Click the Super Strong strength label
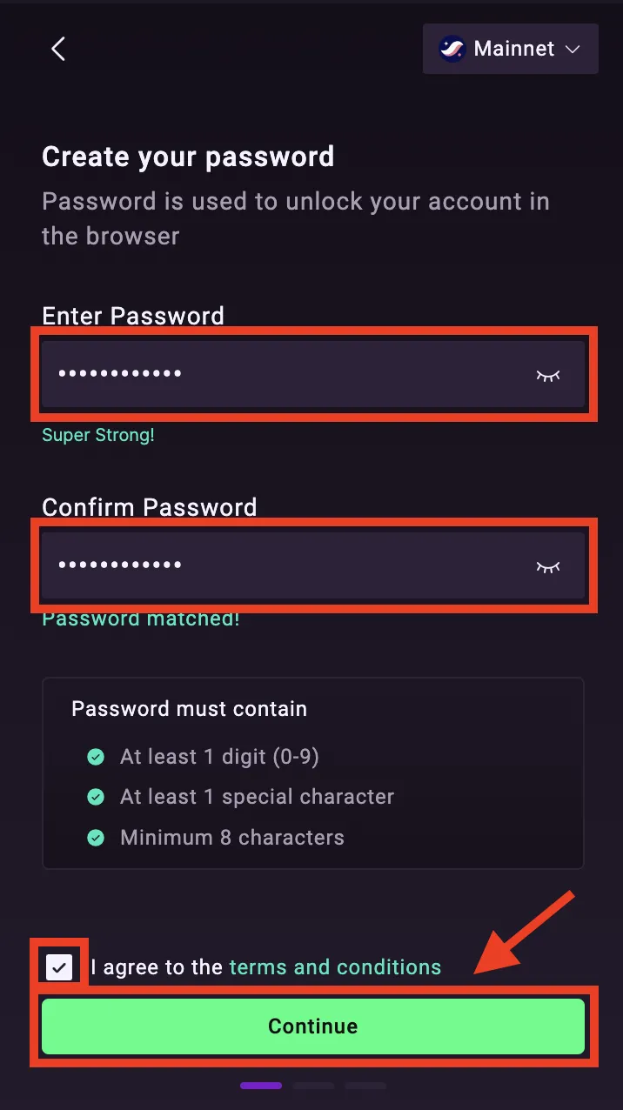Viewport: 623px width, 1110px height. 98,435
